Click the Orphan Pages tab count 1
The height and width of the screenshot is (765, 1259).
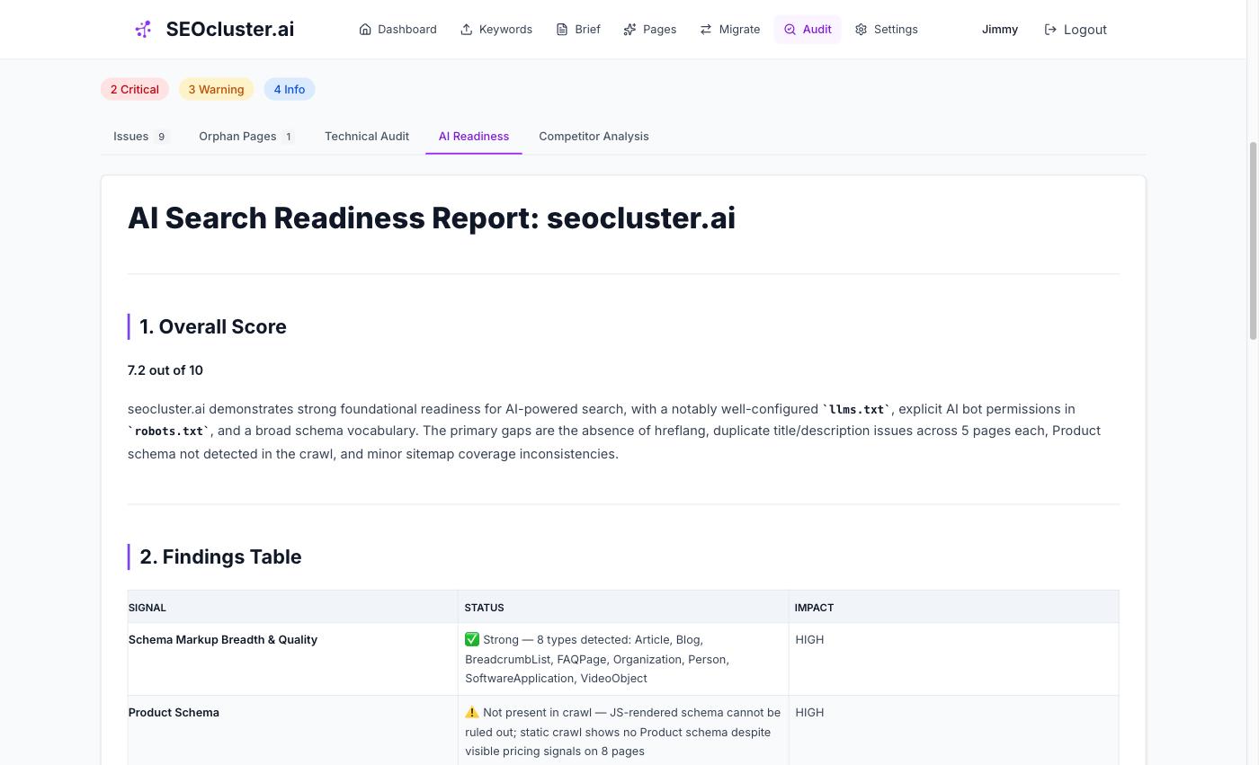point(289,138)
